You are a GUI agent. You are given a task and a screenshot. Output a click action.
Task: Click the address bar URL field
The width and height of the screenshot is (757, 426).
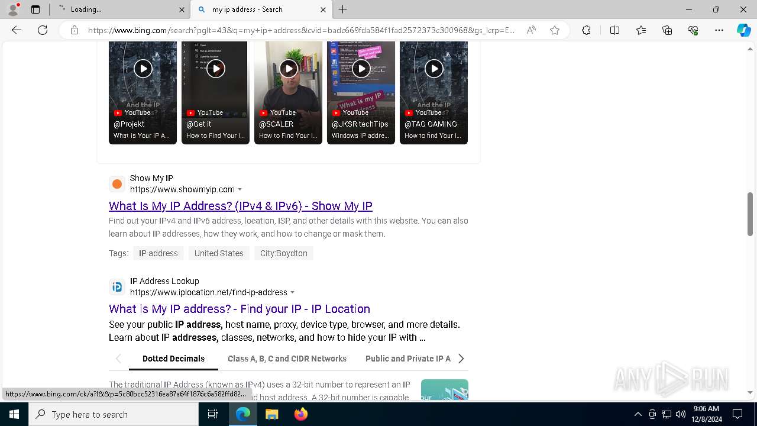tap(301, 30)
